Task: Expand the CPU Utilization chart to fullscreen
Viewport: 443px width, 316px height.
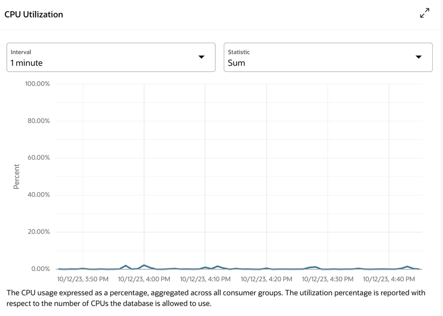Action: click(425, 13)
